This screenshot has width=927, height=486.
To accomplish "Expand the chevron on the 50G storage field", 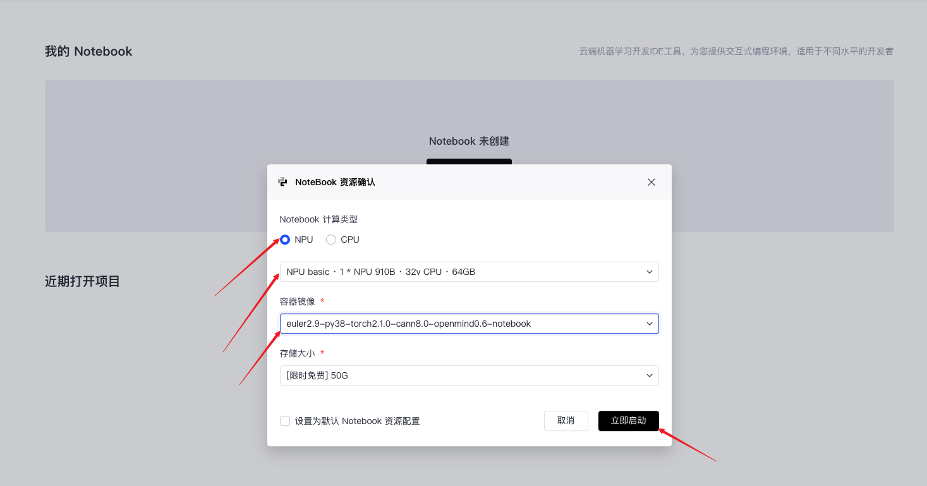I will [649, 375].
